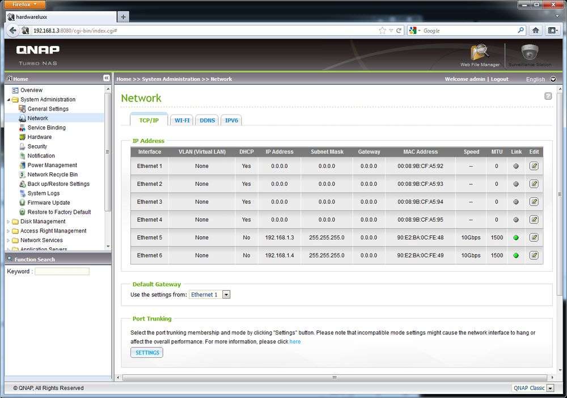Viewport: 567px width, 398px height.
Task: Open the Web File Manager icon
Action: (480, 56)
